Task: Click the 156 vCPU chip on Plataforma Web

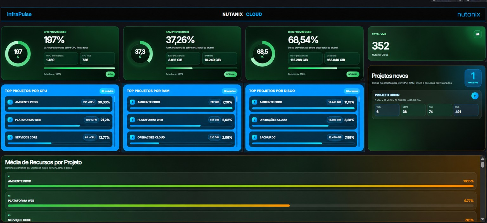Action: click(91, 120)
